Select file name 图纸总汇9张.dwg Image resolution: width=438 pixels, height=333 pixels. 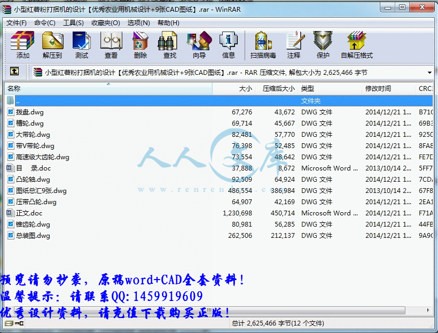(x=41, y=191)
